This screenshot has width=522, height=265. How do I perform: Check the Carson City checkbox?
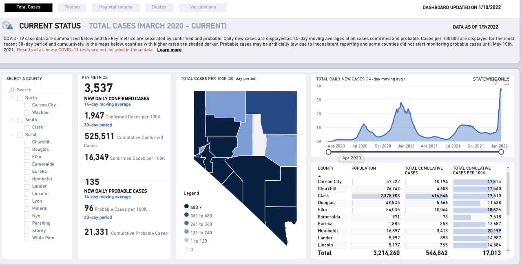click(x=27, y=105)
